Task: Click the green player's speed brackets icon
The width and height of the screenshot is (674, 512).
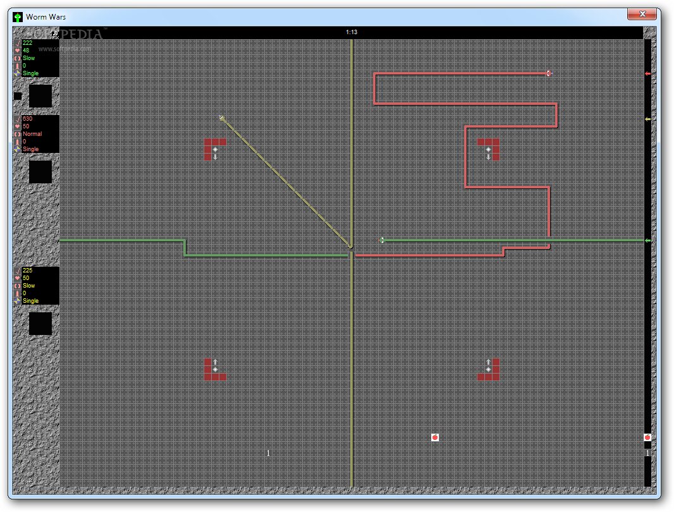Action: (18, 58)
